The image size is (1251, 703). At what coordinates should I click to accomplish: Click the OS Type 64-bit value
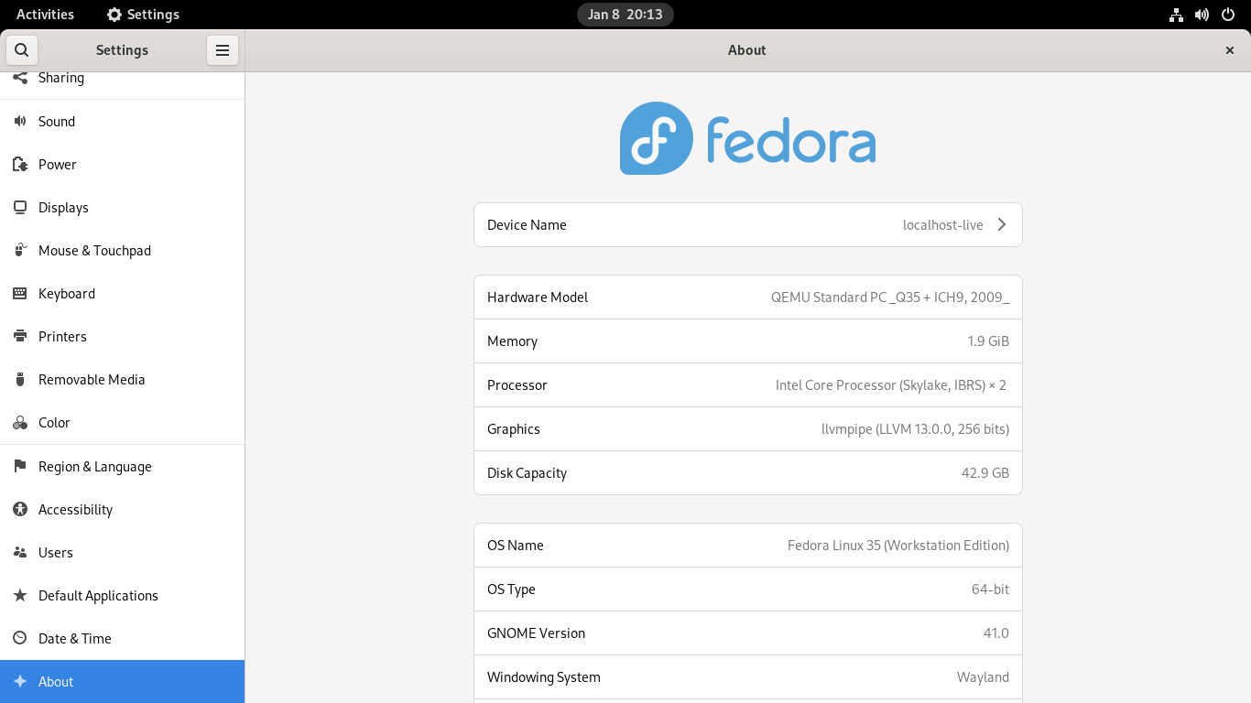990,589
